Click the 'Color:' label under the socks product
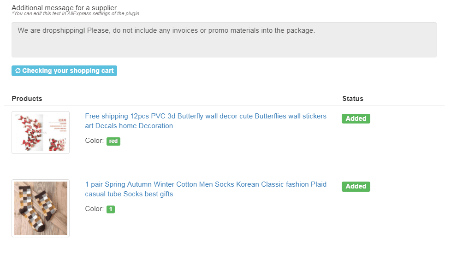Viewport: 451px width, 259px height. (x=95, y=209)
